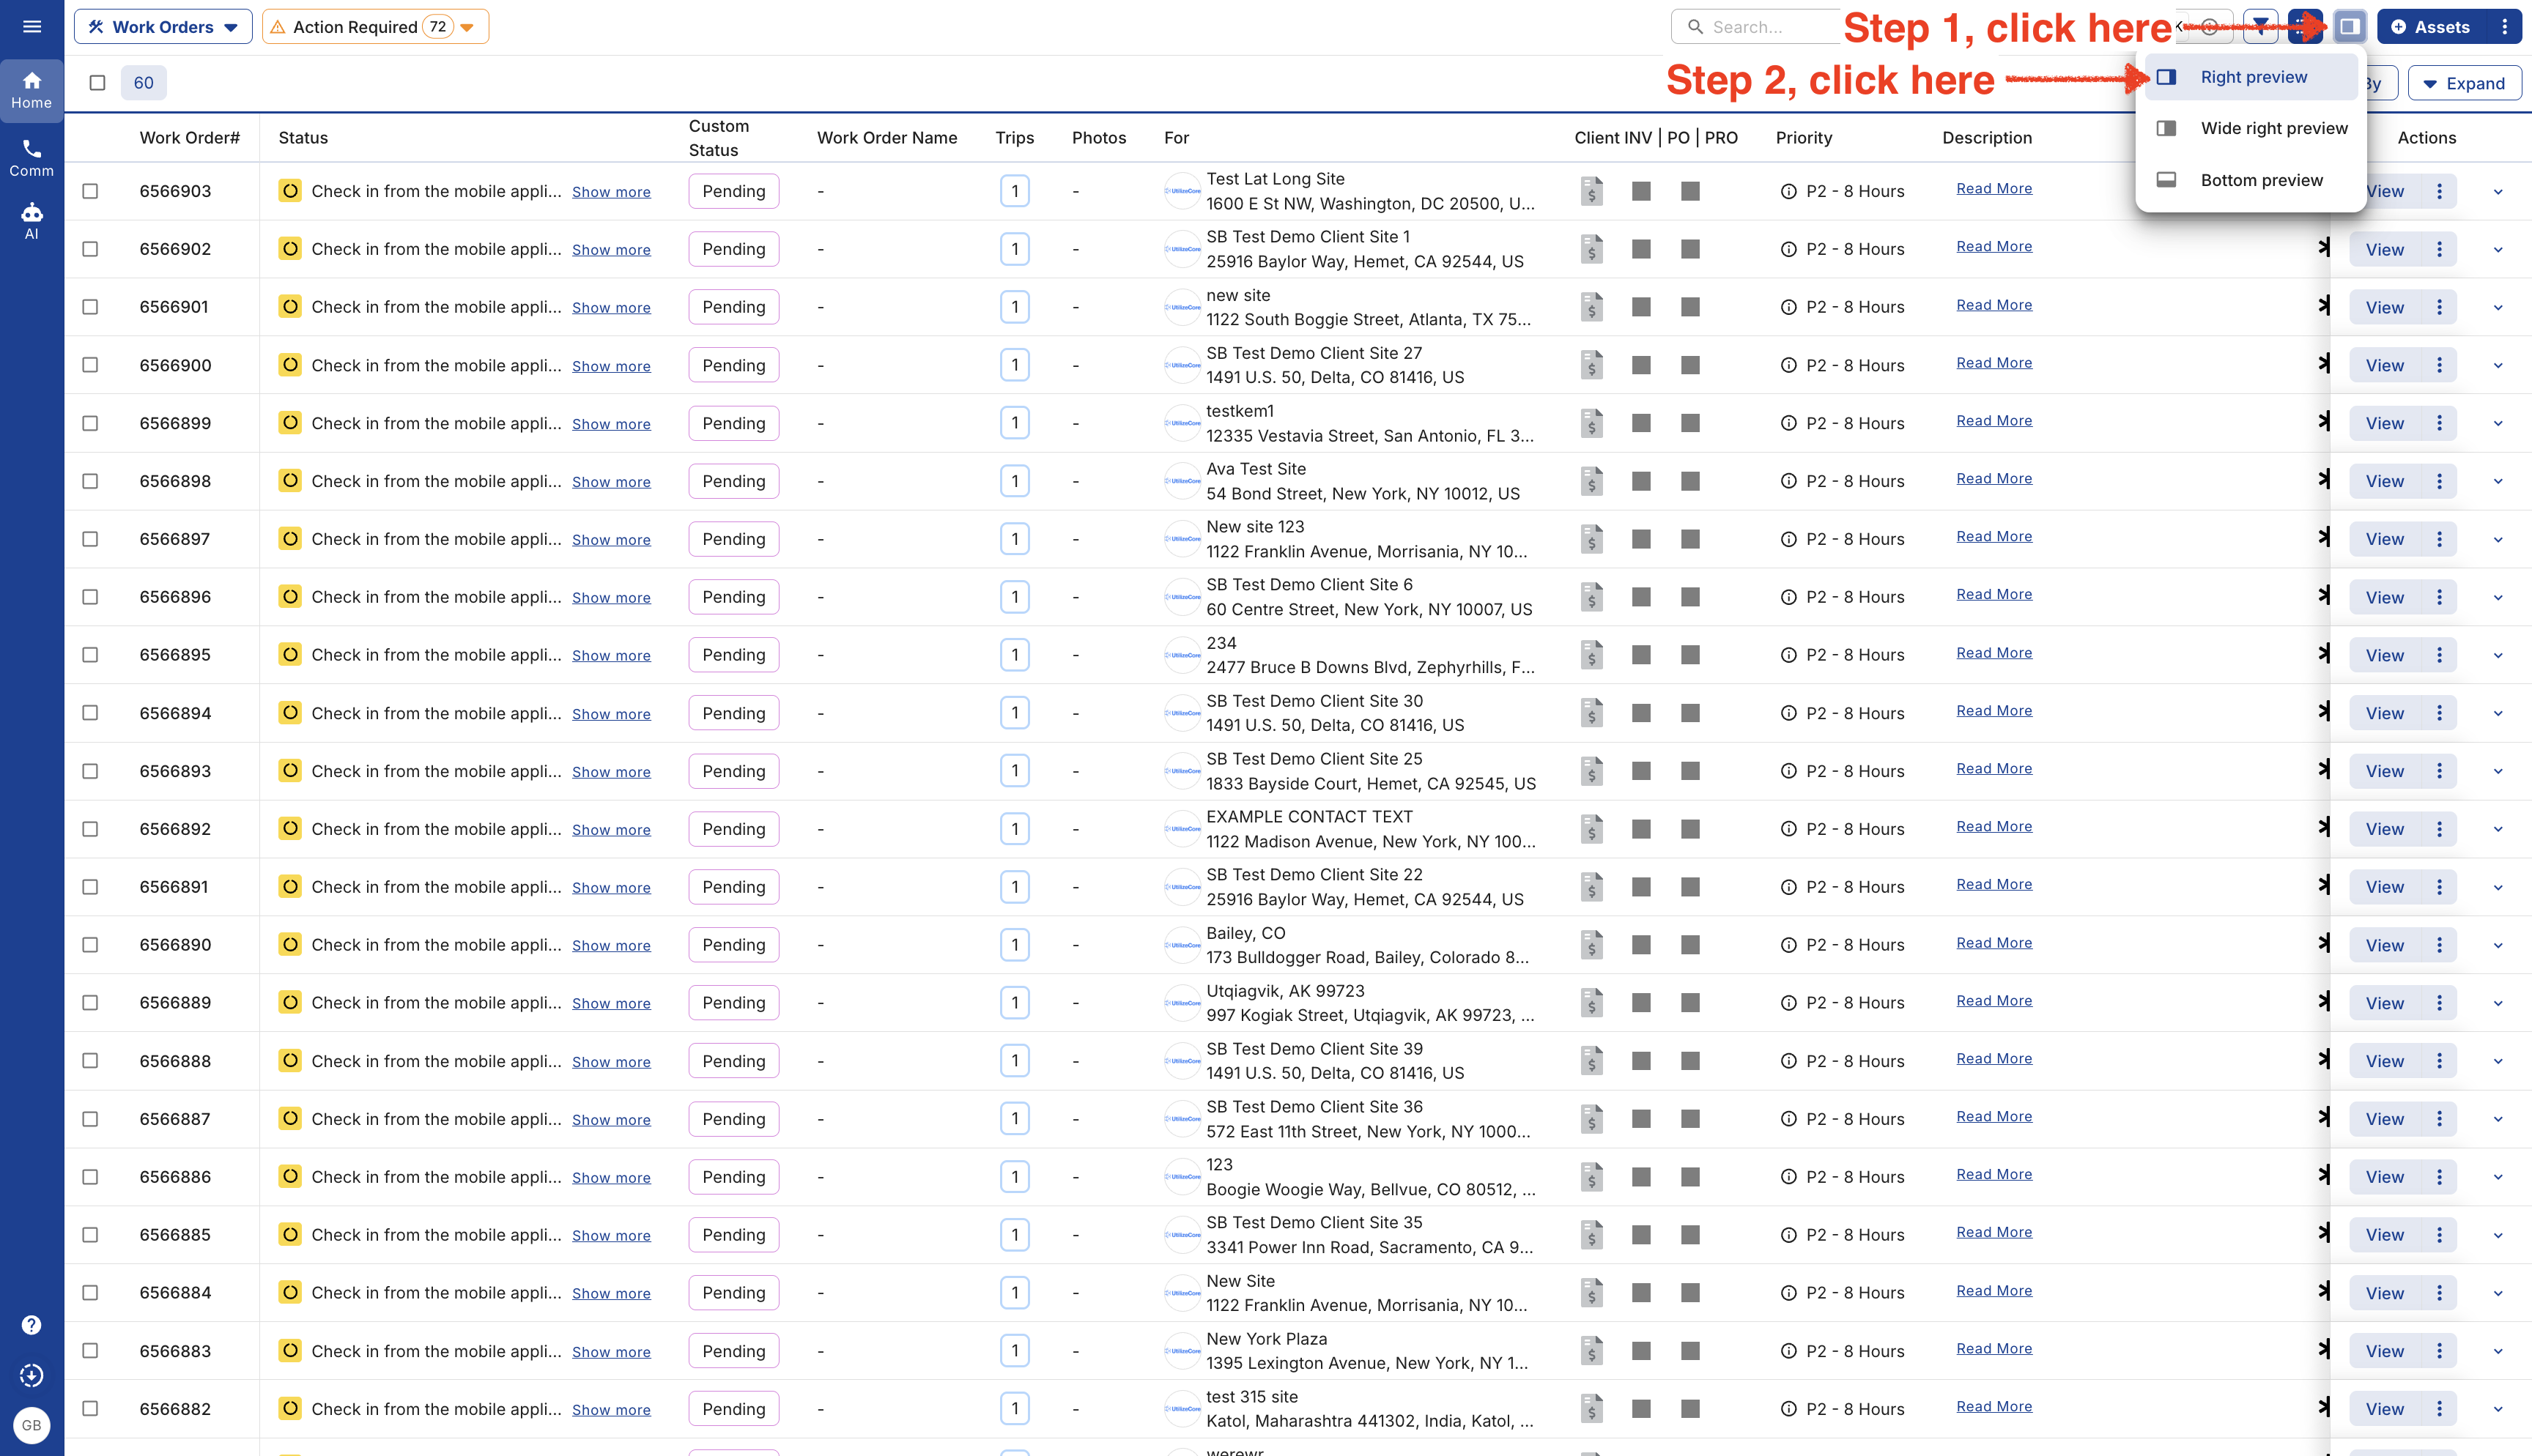Open Read More for order 6566893

tap(1994, 768)
